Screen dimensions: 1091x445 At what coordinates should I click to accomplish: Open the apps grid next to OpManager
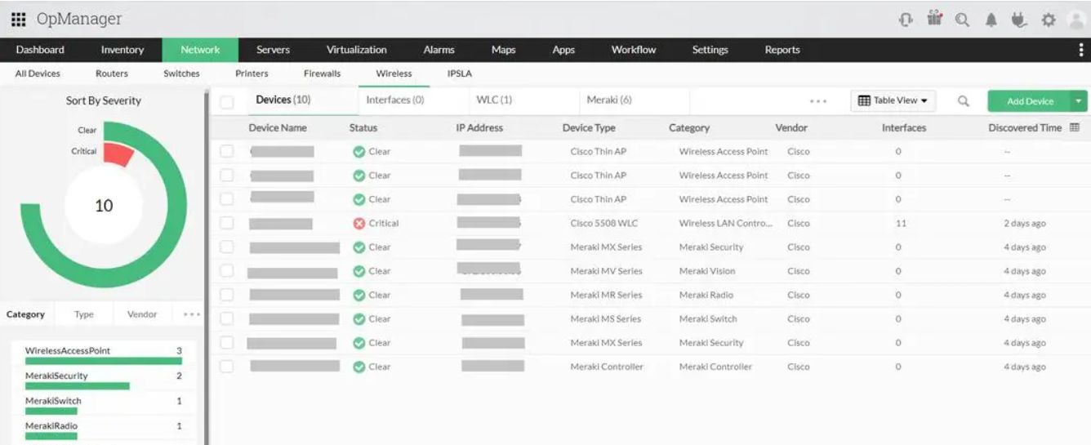18,19
